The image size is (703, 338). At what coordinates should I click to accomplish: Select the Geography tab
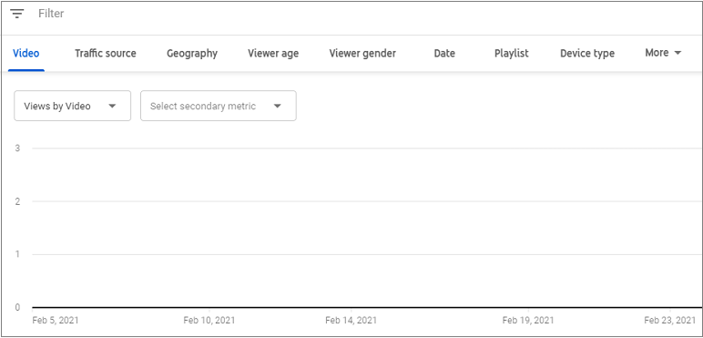pos(192,54)
